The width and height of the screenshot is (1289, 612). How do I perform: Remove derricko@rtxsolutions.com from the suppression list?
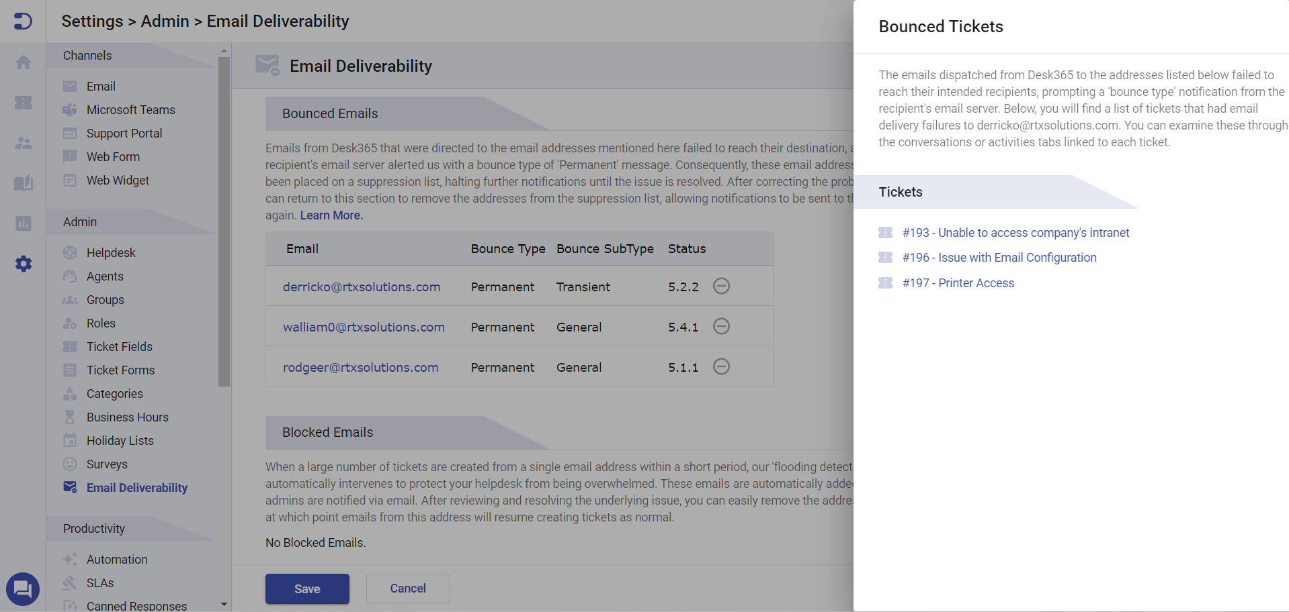click(721, 286)
